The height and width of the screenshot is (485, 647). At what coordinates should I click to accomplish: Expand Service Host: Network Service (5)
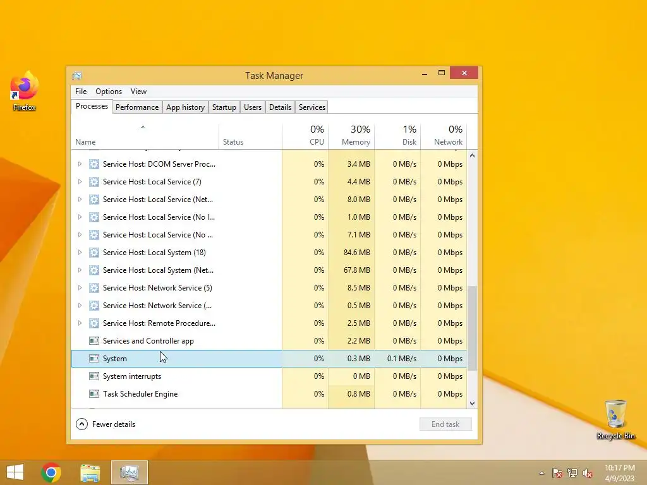tap(80, 288)
